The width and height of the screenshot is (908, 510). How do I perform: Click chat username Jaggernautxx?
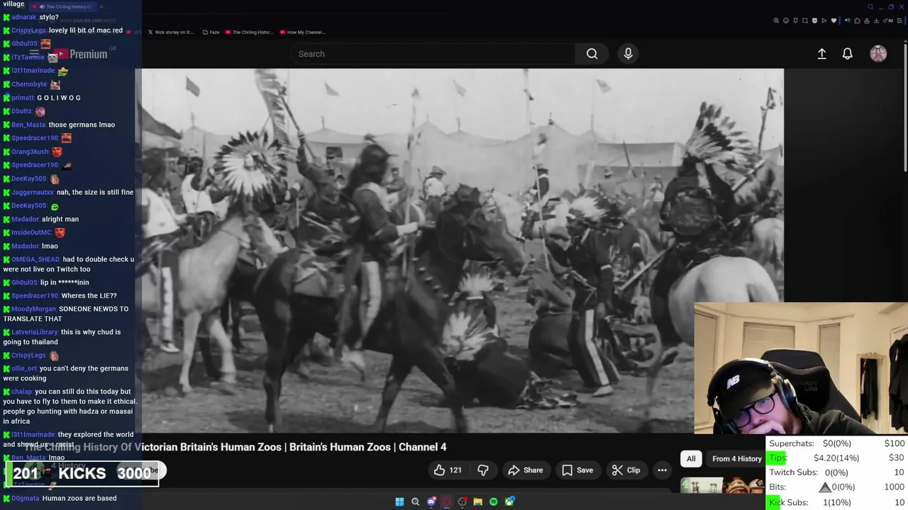point(33,193)
